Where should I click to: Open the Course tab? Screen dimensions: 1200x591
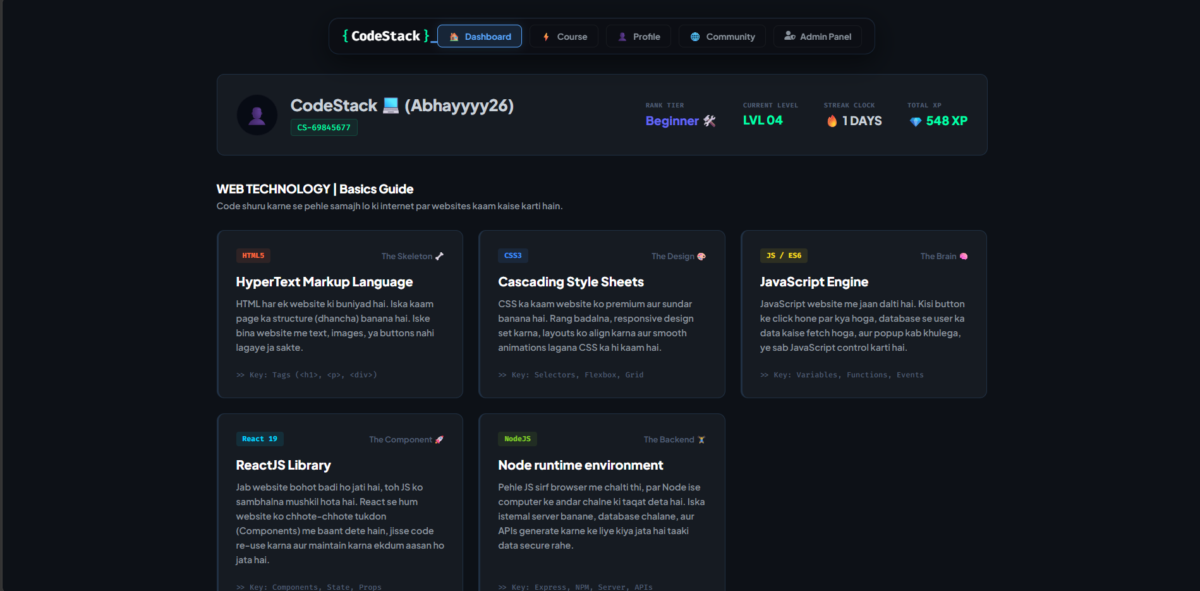(x=564, y=36)
